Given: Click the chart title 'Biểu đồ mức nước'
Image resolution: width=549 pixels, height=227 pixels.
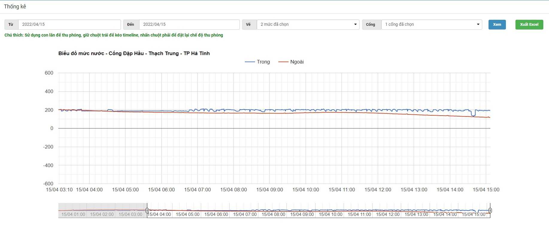Looking at the screenshot, I should coord(134,53).
